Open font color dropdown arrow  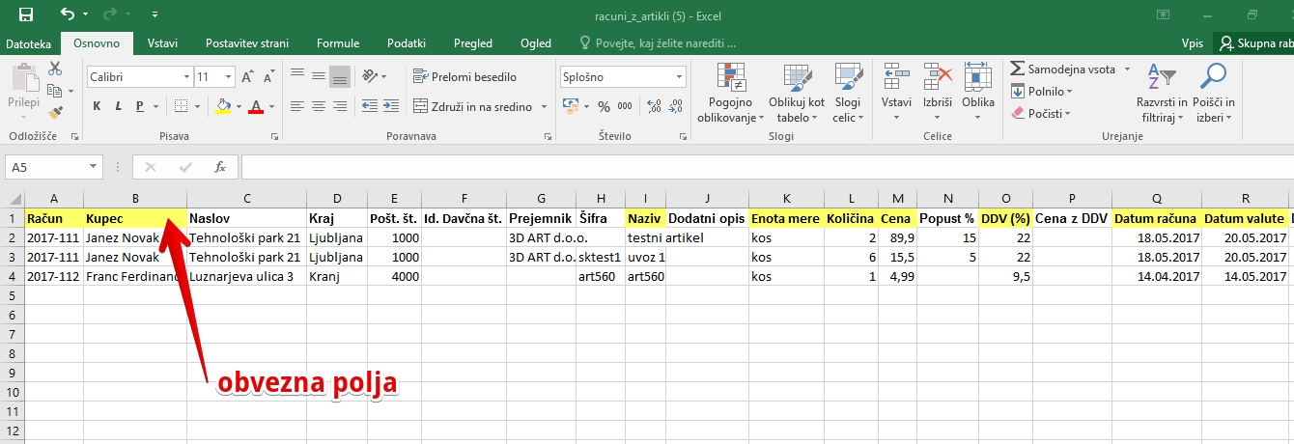coord(272,106)
